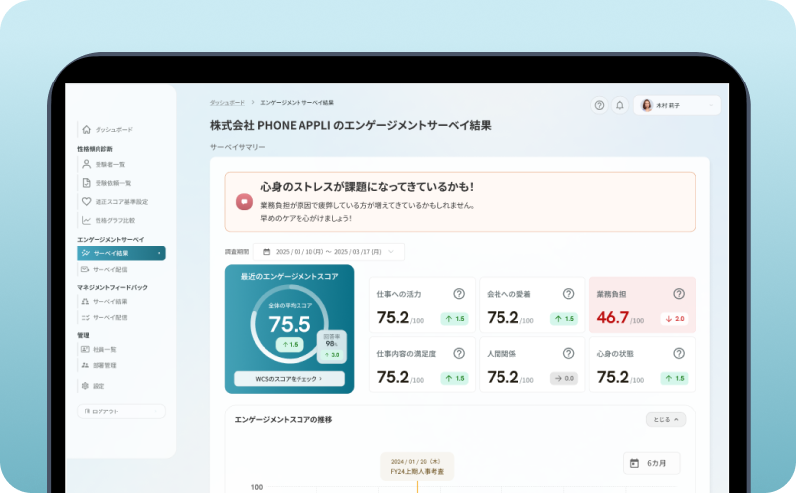This screenshot has width=796, height=493.
Task: Click the WCSのスコアをチェック button
Action: tap(290, 379)
